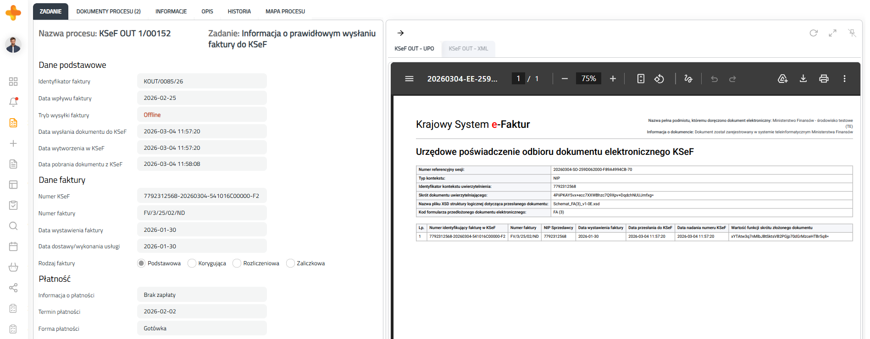
Task: Switch to KSeF OUT - XML tab
Action: point(468,49)
